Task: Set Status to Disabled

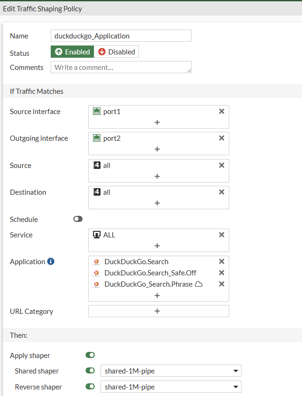Action: pos(116,52)
